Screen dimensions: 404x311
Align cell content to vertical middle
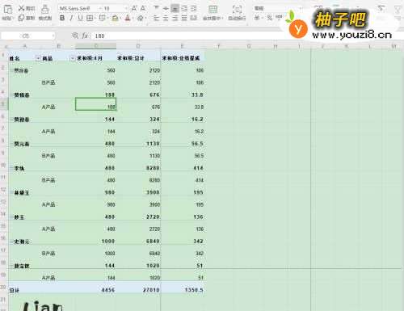tap(166, 8)
